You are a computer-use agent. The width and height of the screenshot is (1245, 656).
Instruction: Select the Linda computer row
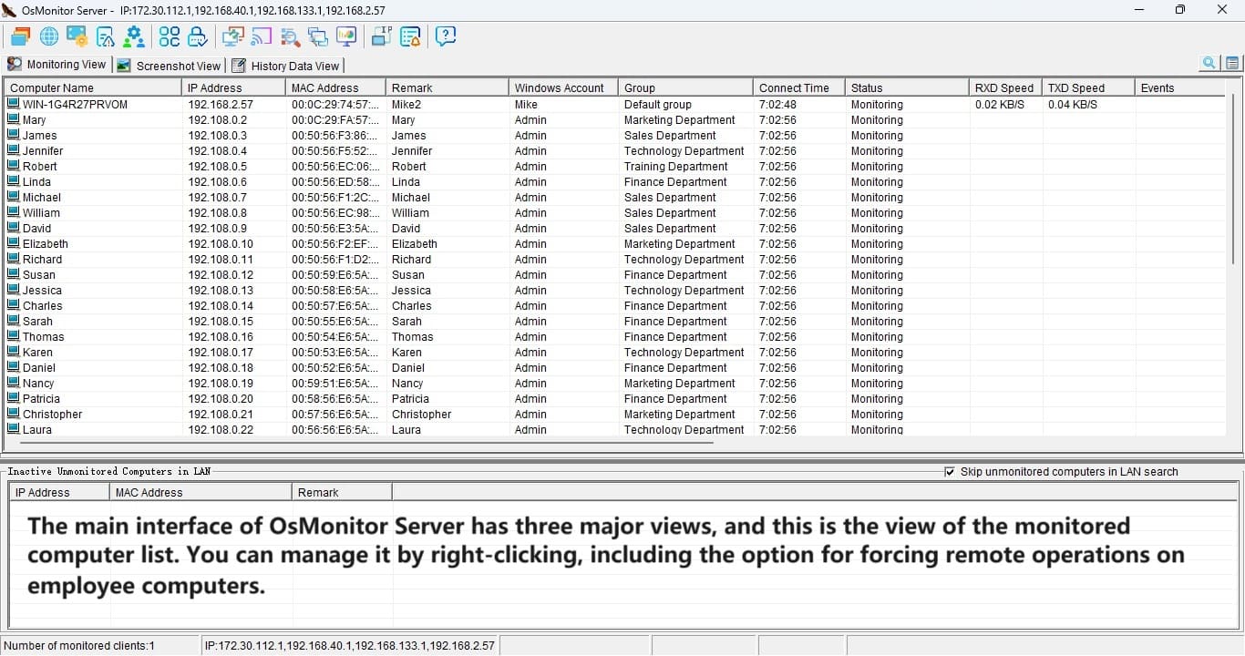615,181
